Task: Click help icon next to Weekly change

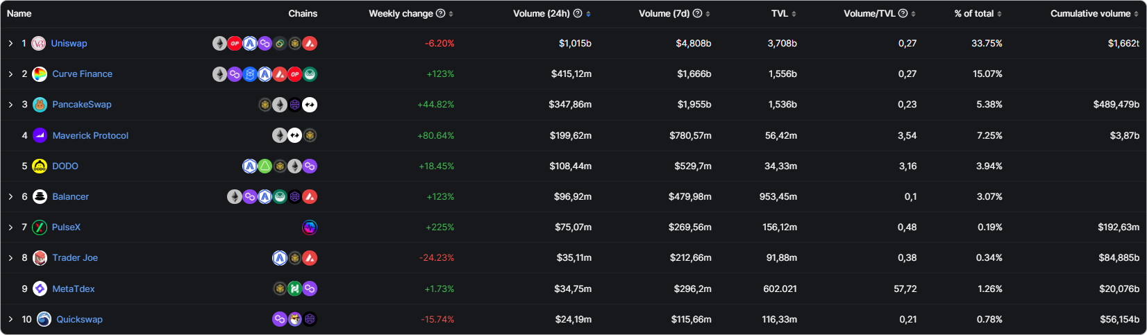Action: click(x=440, y=14)
